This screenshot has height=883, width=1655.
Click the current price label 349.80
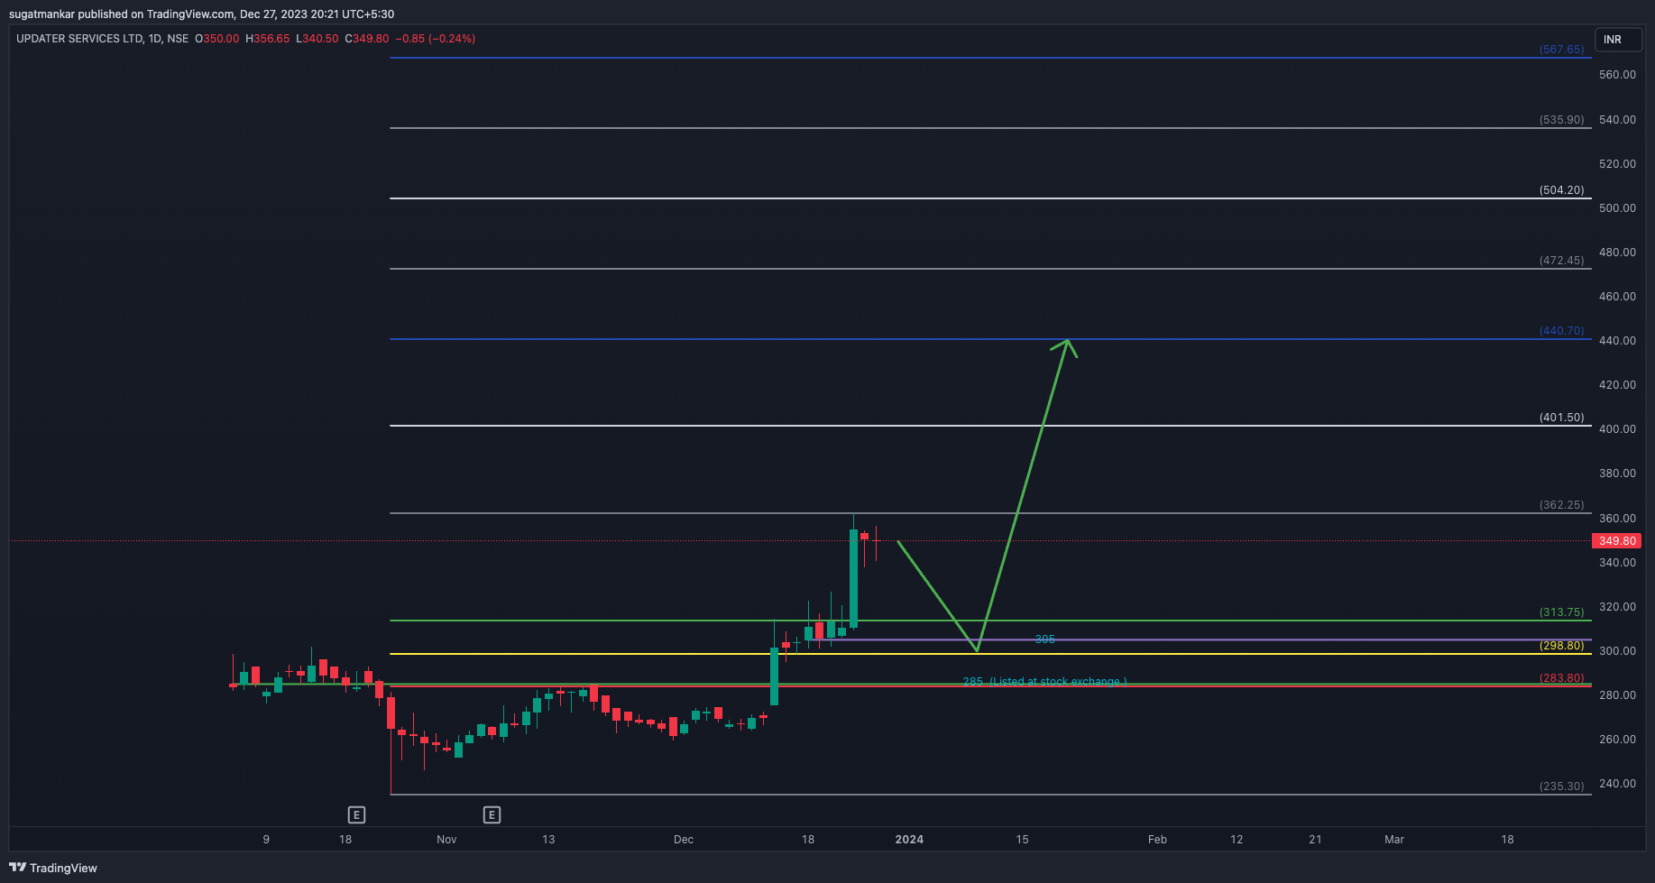[x=1617, y=541]
